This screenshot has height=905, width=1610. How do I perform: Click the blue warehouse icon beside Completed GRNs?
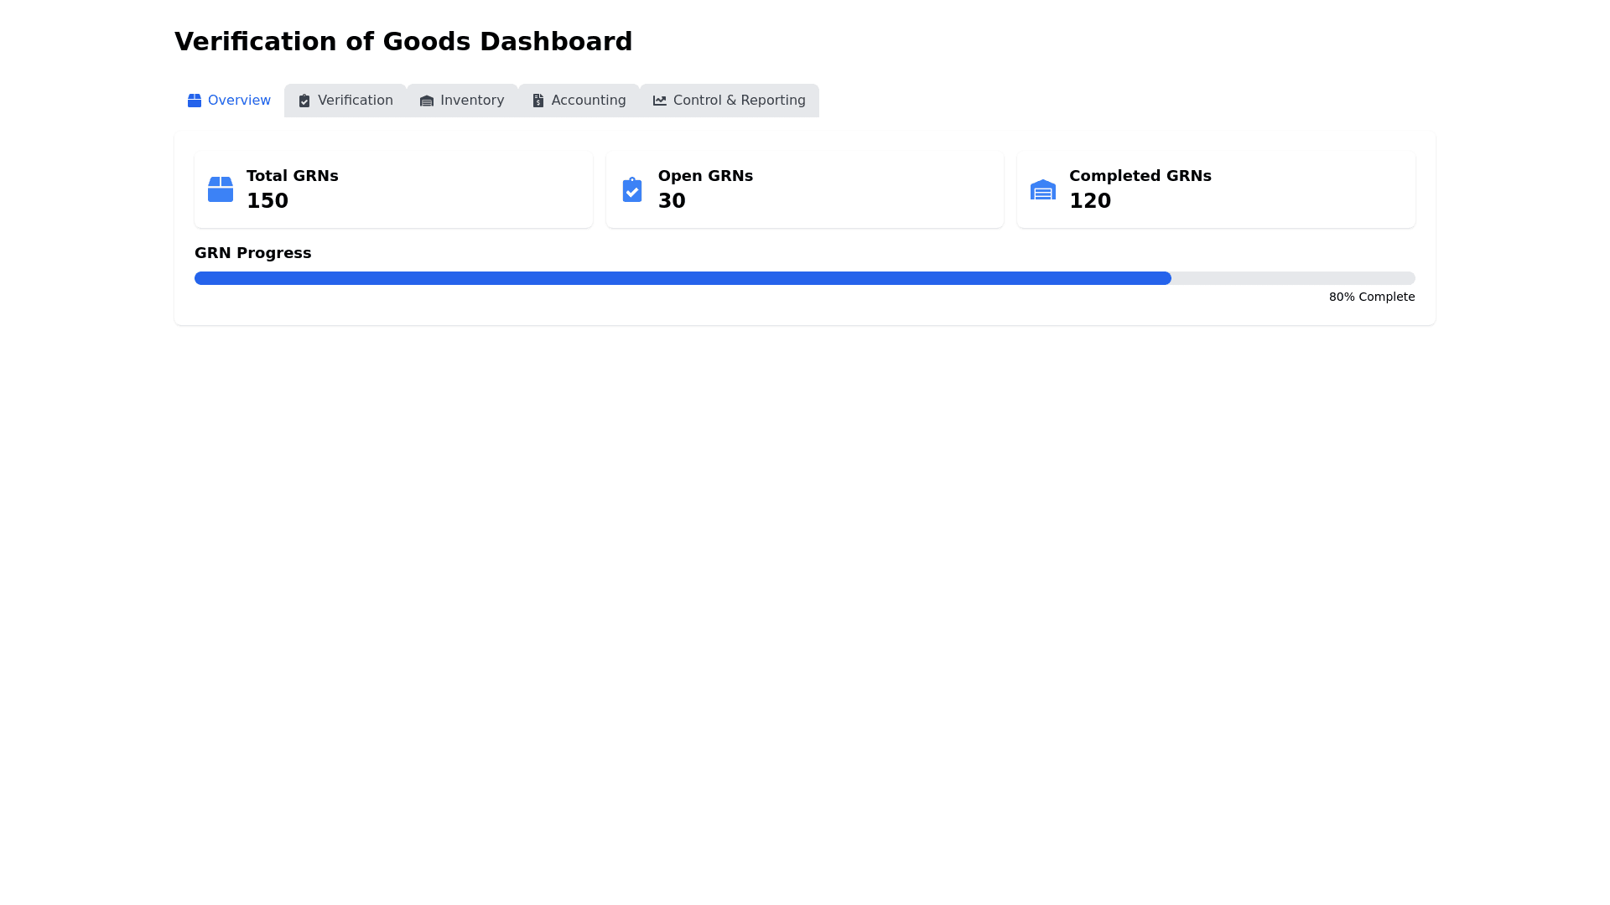[x=1043, y=189]
